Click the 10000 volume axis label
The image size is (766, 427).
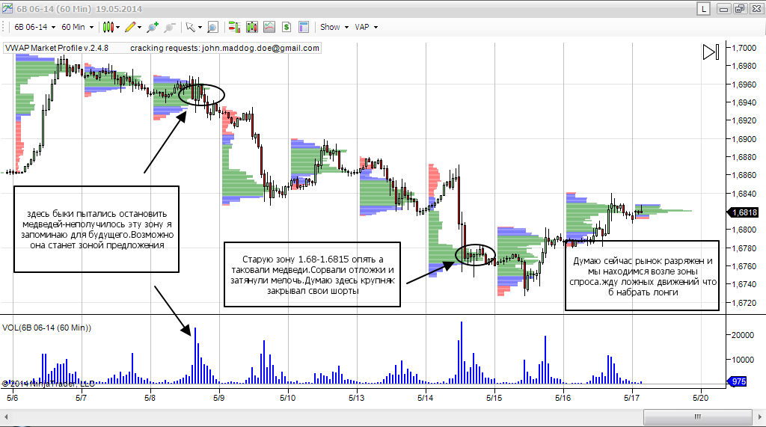click(743, 360)
